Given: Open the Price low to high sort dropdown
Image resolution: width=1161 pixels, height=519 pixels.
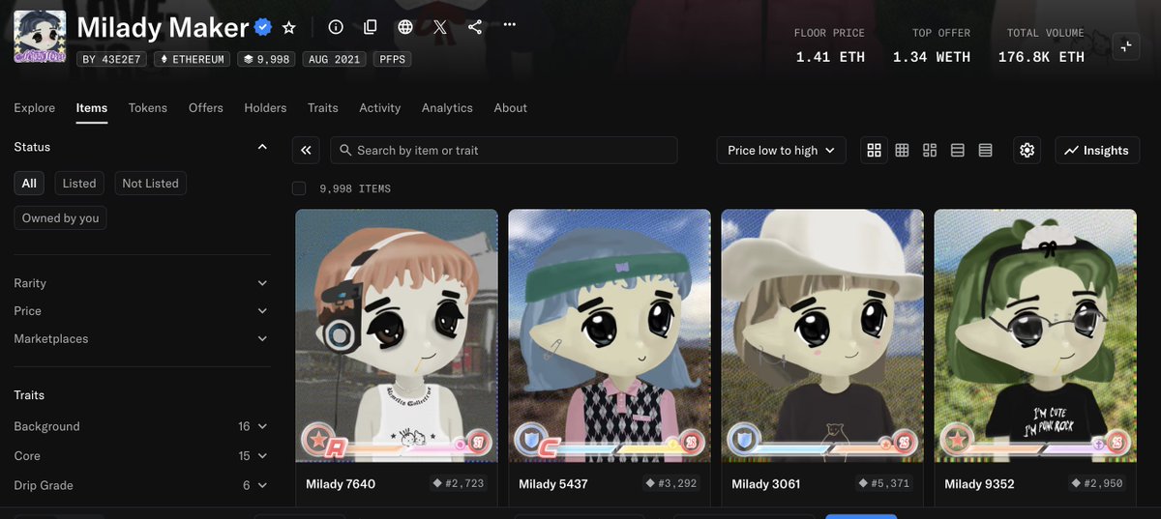Looking at the screenshot, I should [x=782, y=150].
